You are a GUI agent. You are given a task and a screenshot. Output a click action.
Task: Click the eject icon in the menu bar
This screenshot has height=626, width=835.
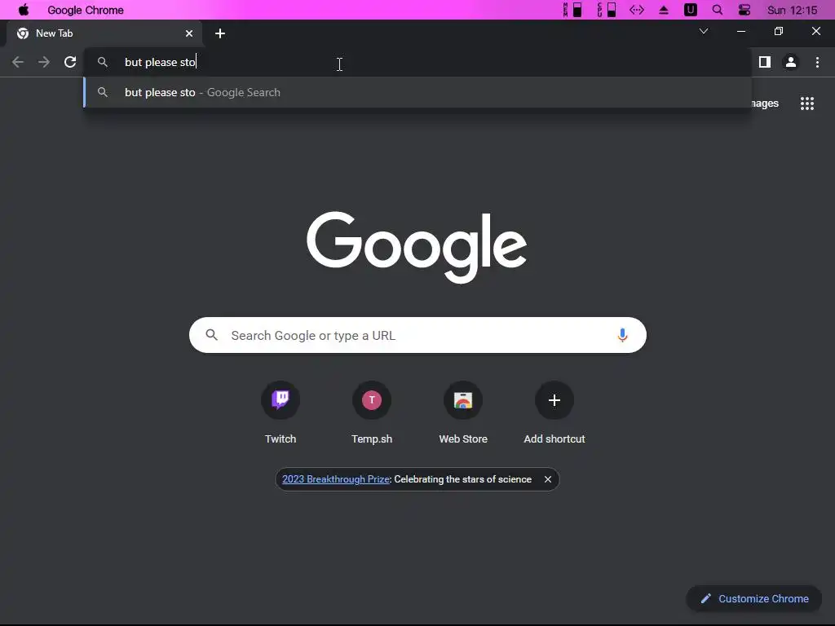(x=664, y=10)
